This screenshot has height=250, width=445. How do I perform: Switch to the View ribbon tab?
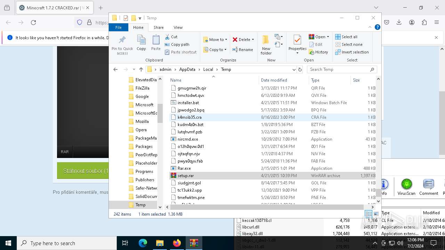(178, 27)
